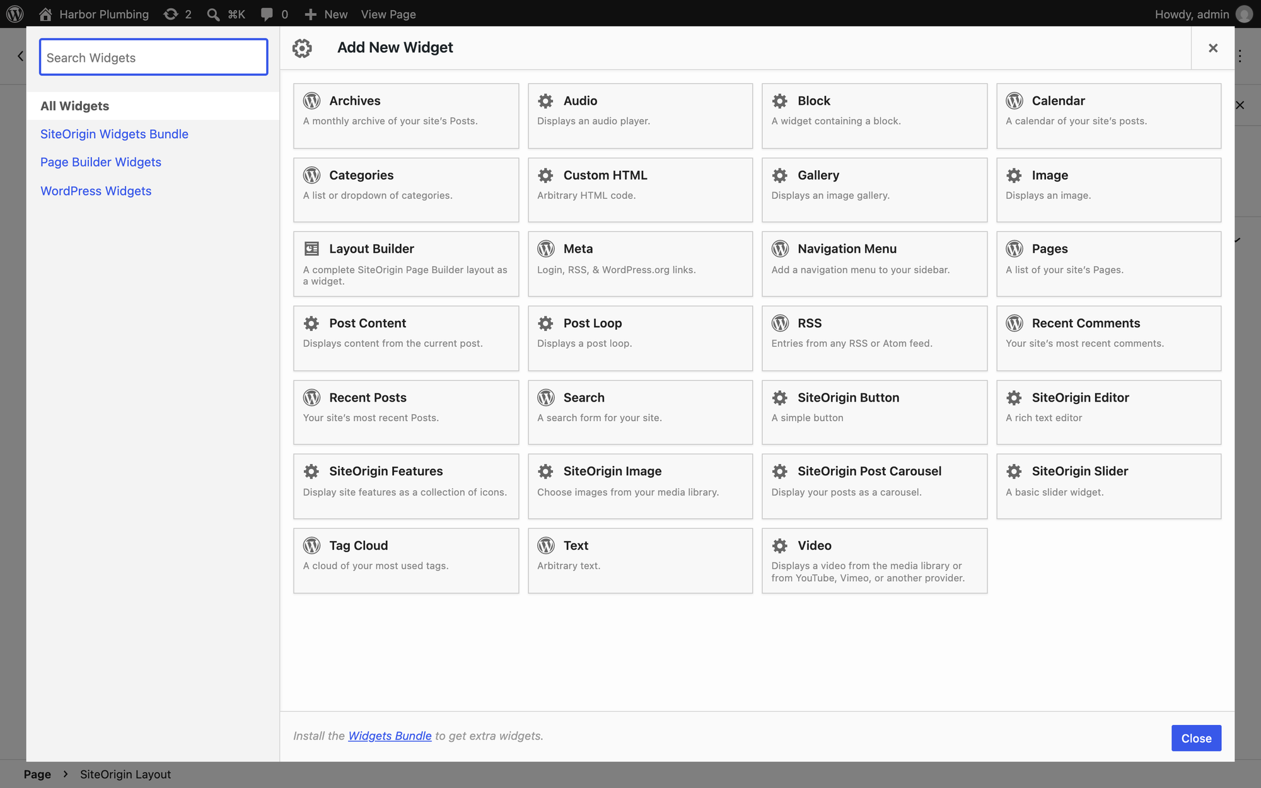The width and height of the screenshot is (1261, 788).
Task: Click Page in the breadcrumb bar
Action: (37, 774)
